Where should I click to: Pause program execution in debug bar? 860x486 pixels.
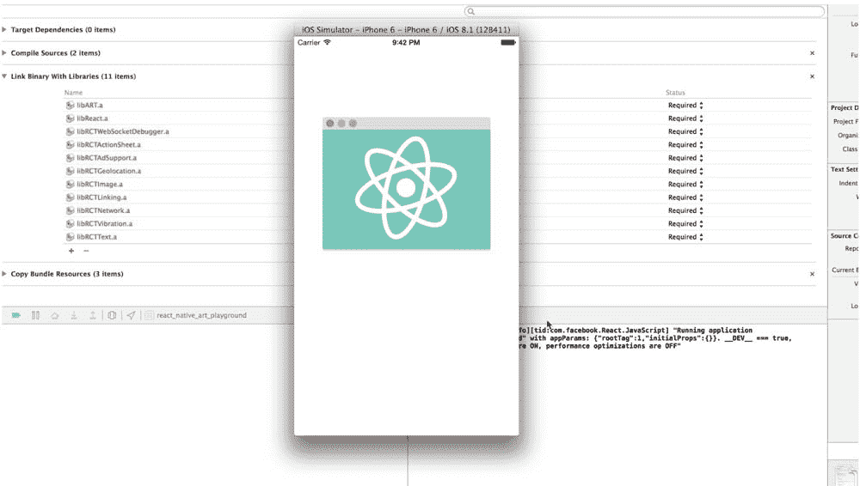pos(35,315)
